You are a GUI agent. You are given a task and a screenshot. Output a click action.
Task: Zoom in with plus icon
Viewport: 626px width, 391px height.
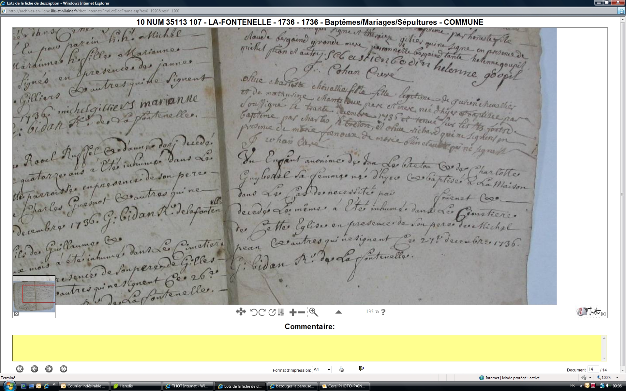(292, 312)
